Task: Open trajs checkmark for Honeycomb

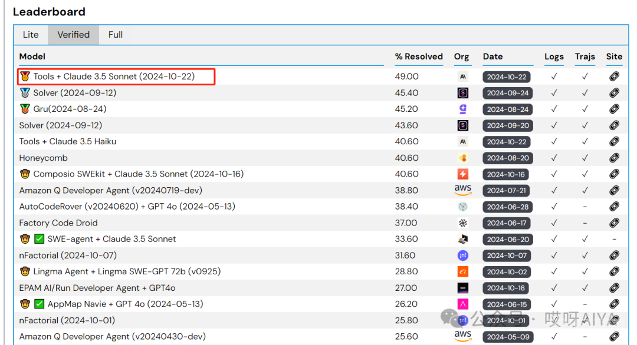Action: tap(585, 158)
